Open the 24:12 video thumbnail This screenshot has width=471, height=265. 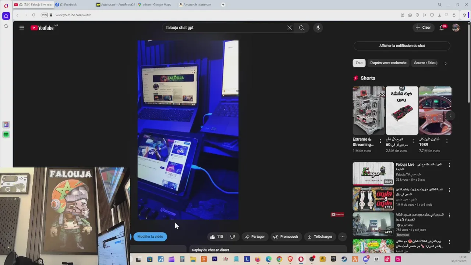(373, 224)
